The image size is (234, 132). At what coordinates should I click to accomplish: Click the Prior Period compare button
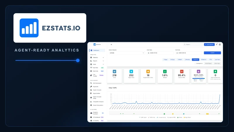tap(208, 63)
